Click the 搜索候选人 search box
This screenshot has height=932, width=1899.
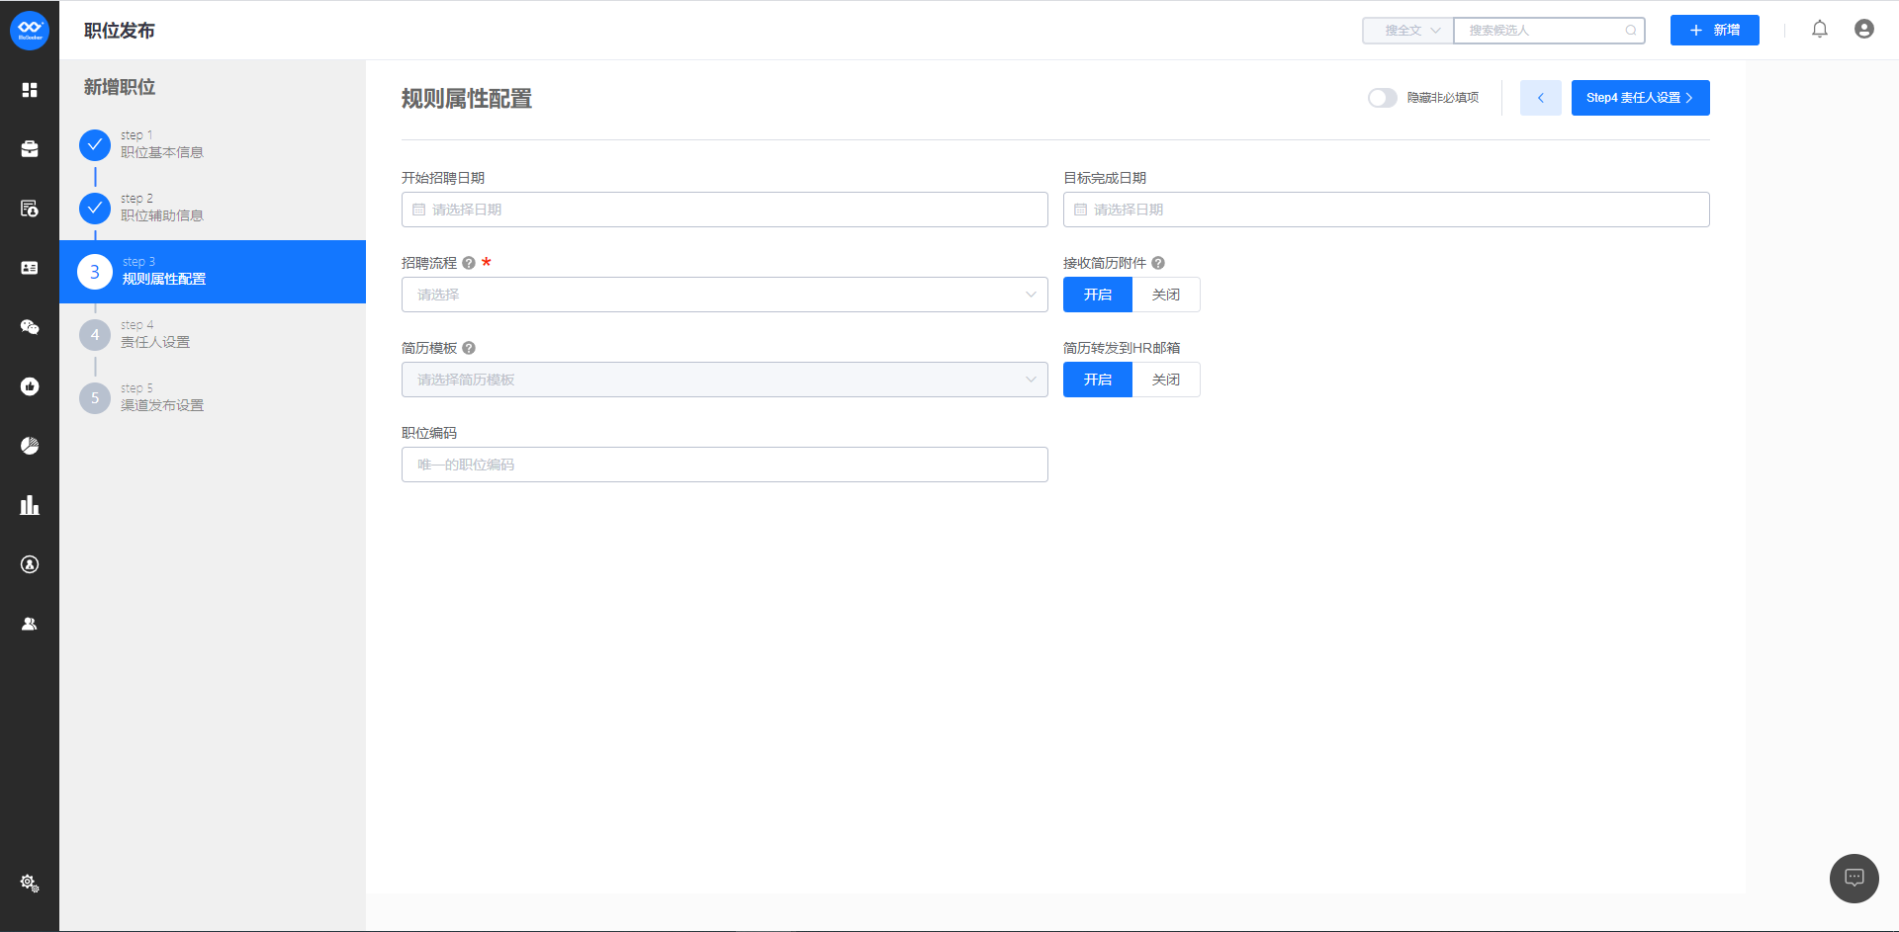(x=1549, y=31)
